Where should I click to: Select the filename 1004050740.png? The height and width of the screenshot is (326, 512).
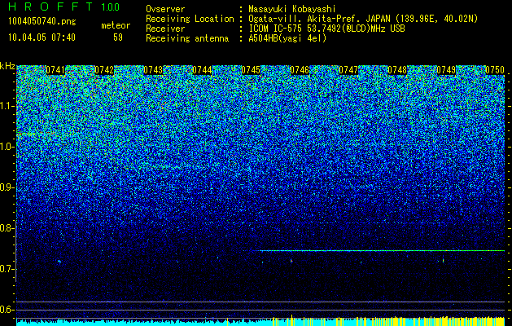tap(42, 21)
